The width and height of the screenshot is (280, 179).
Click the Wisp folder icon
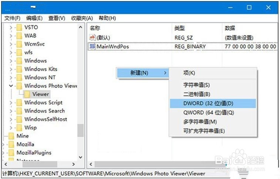[x=19, y=128]
